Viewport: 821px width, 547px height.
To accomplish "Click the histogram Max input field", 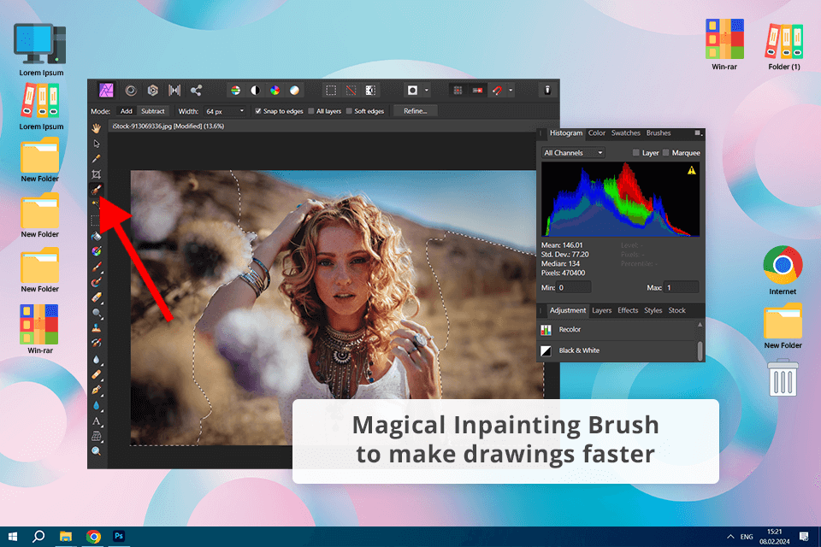I will pos(682,287).
